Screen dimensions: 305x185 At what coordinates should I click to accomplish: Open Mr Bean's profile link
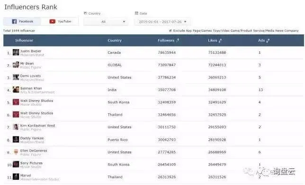click(27, 63)
